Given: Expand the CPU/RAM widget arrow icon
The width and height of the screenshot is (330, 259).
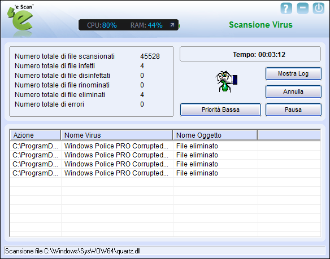Looking at the screenshot, I should pos(172,25).
